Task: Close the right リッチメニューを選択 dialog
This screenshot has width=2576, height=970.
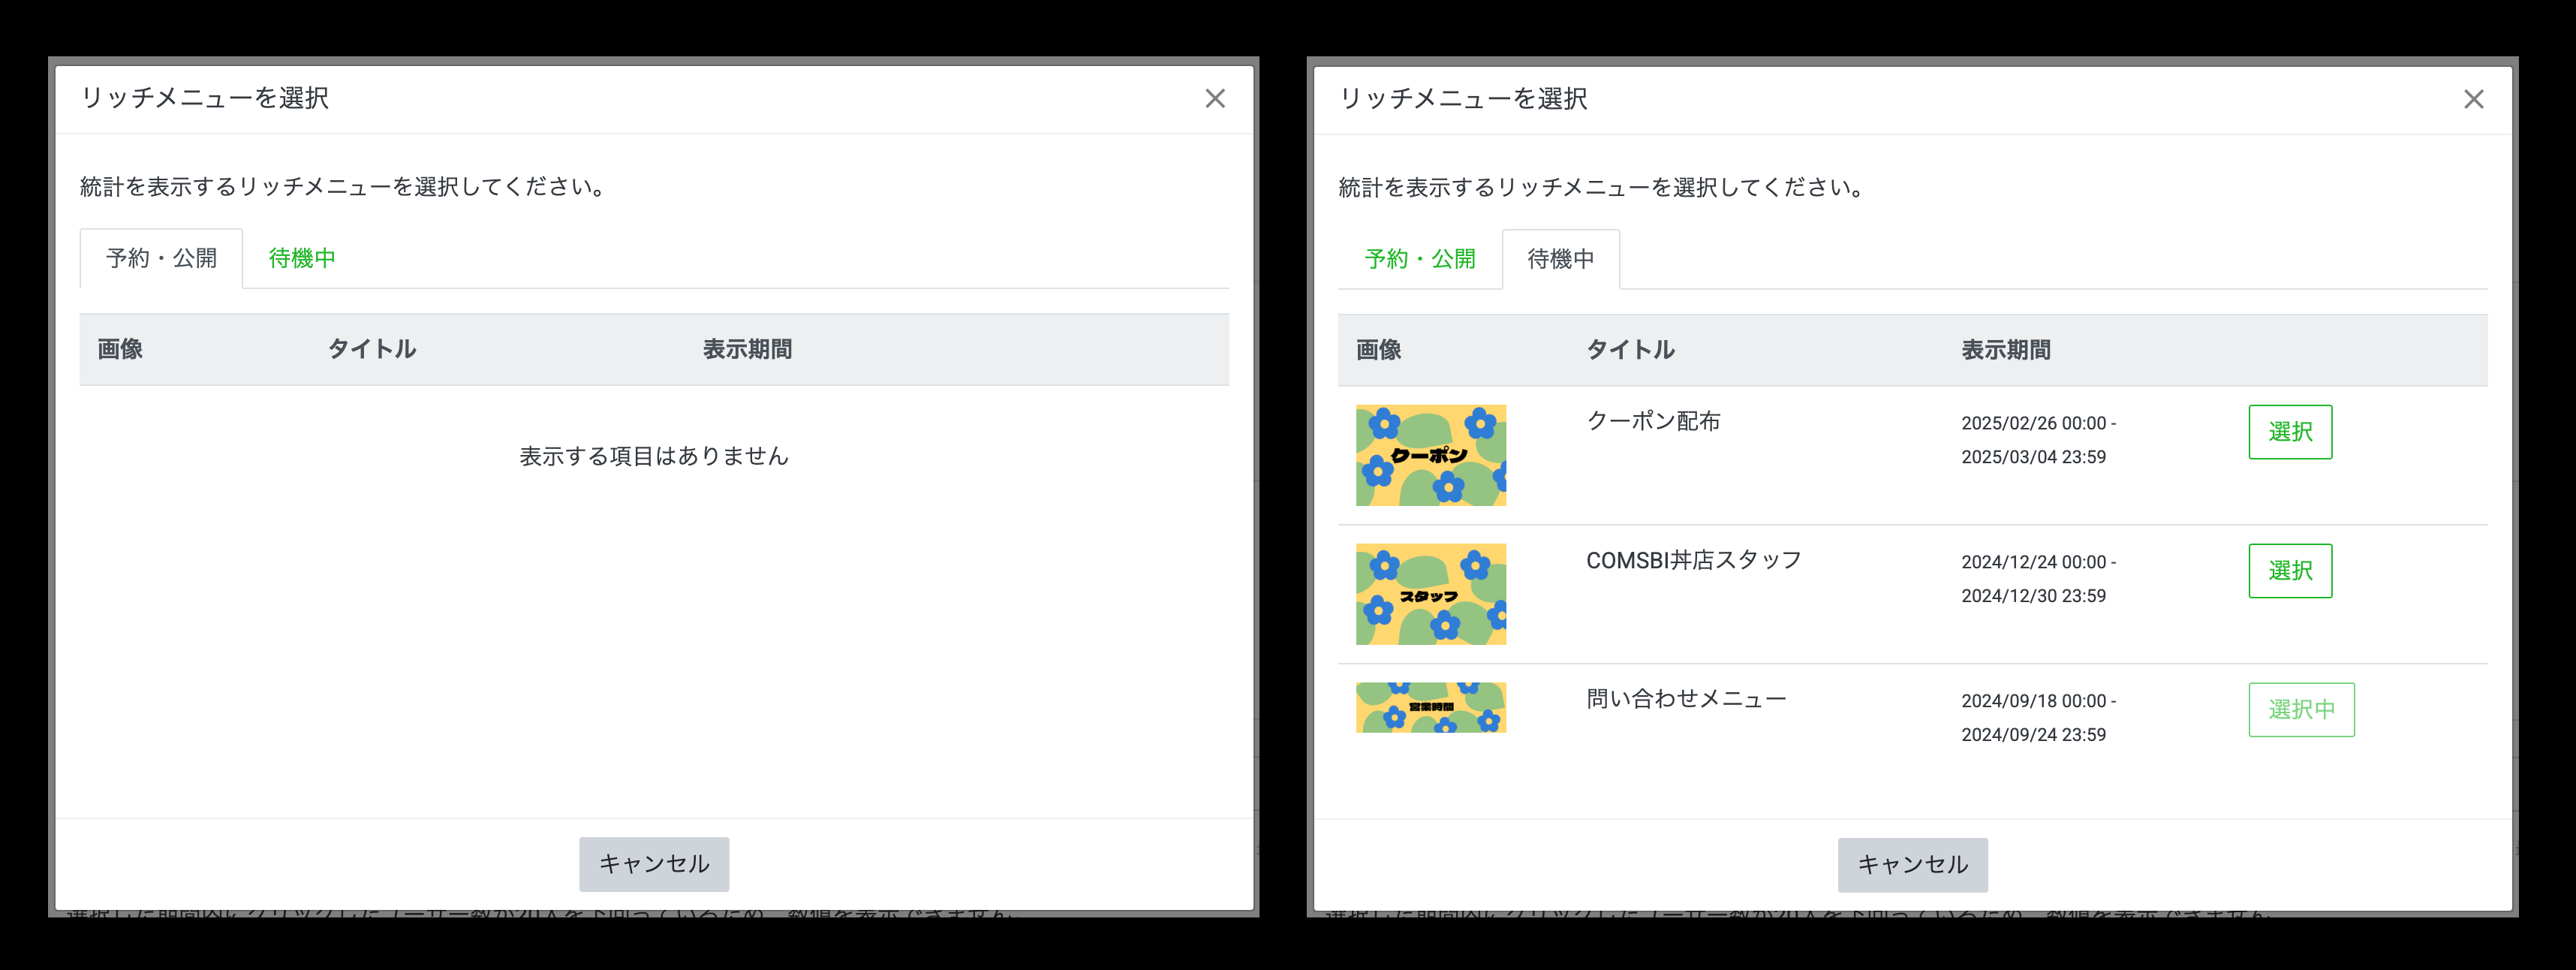Action: point(2473,99)
